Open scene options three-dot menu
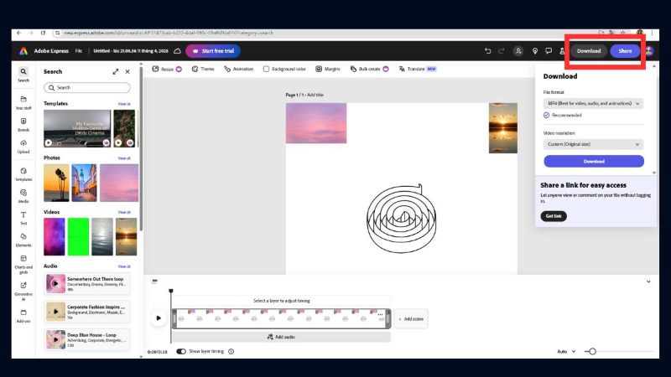The image size is (671, 377). 380,315
